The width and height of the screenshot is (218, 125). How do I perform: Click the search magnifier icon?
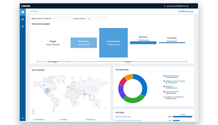point(165,6)
